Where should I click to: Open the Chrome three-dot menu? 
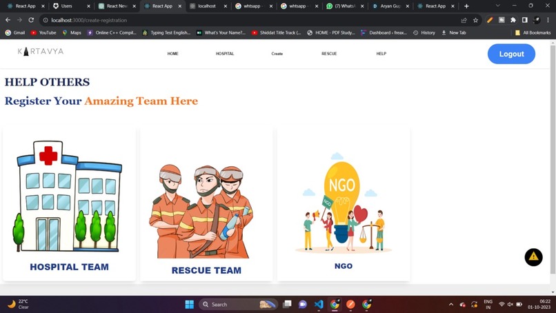tap(548, 20)
